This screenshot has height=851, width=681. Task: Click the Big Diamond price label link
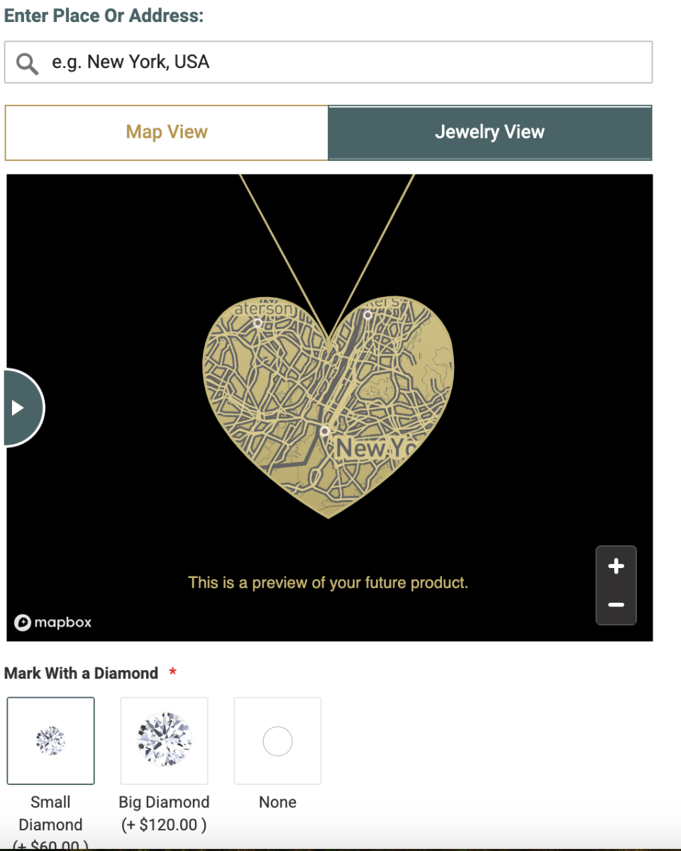click(164, 825)
